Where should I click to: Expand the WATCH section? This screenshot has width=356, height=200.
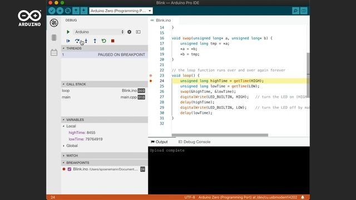(105, 156)
